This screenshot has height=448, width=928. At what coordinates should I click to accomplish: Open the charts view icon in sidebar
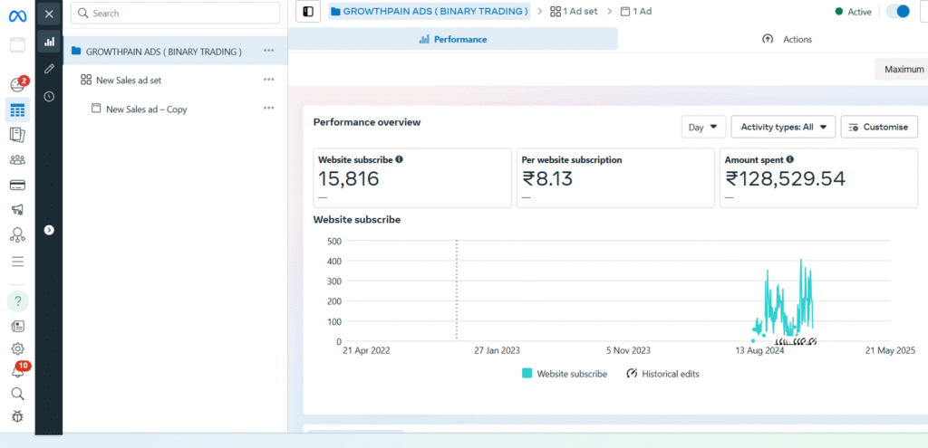click(x=49, y=42)
